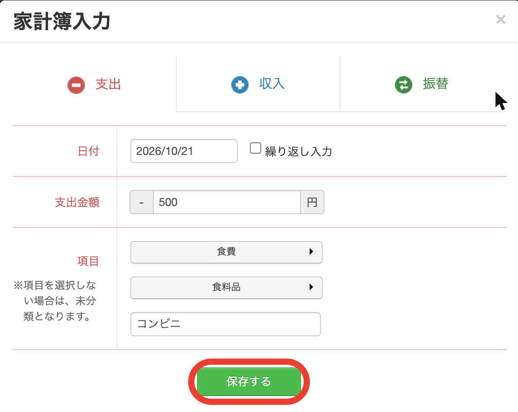Screen dimensions: 518x412
Task: Switch to the 収入 tab label
Action: tap(272, 84)
